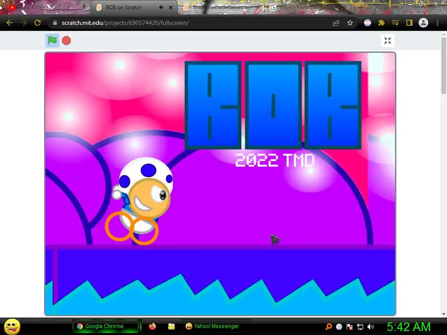Screen dimensions: 447x335
Task: Open the system volume speaker icon
Action: point(371,327)
